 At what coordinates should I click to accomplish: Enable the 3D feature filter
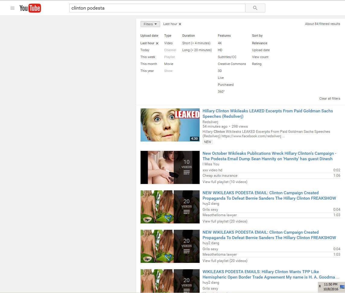[x=220, y=71]
